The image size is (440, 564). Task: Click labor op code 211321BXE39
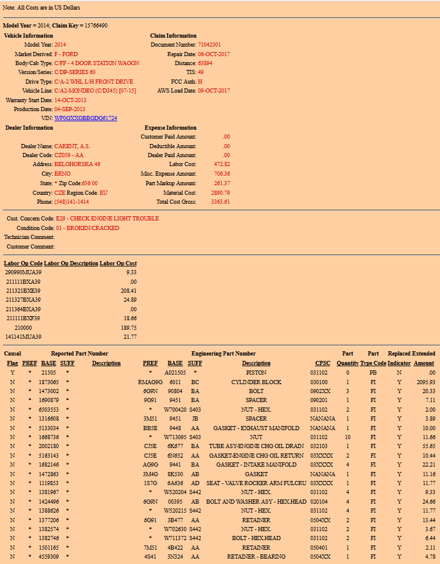23,290
